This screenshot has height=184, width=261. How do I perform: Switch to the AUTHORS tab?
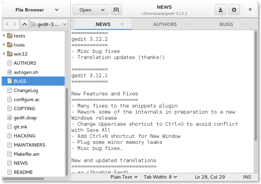pos(165,24)
